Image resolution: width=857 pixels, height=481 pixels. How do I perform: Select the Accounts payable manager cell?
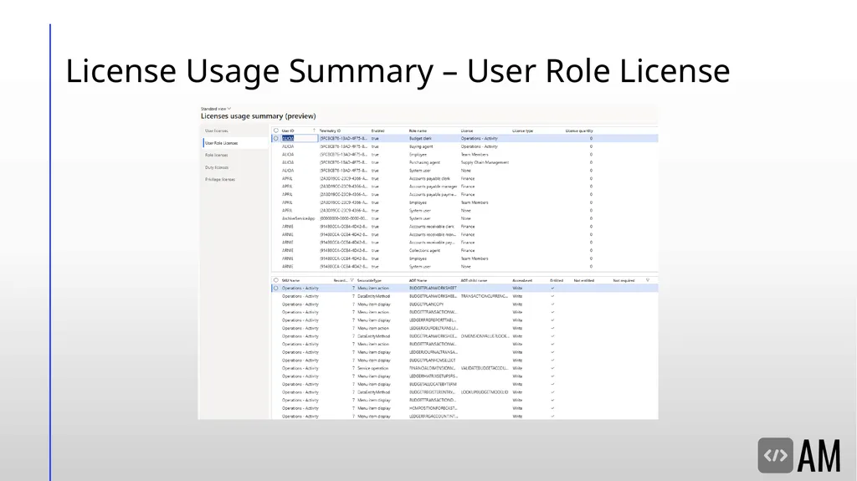coord(433,187)
